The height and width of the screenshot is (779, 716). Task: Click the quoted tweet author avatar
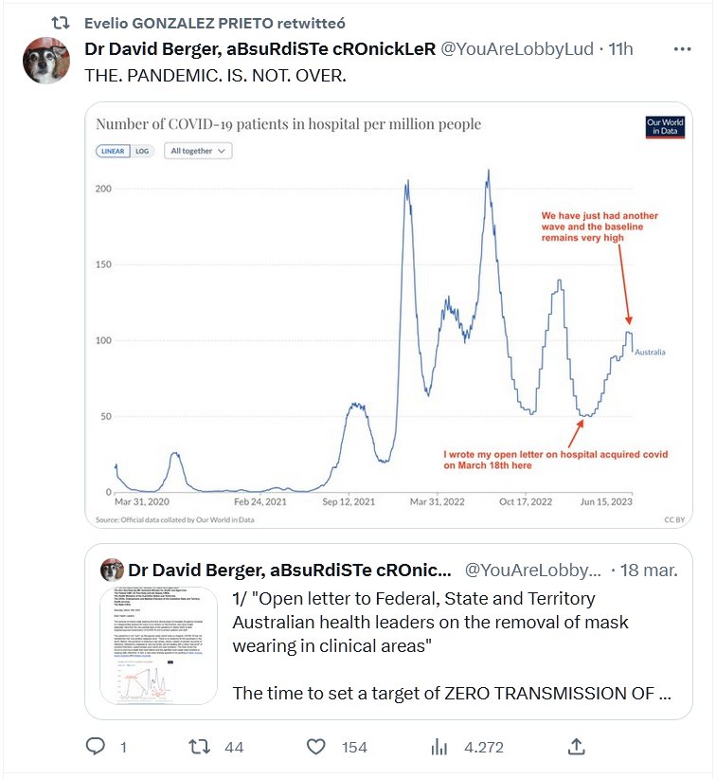coord(112,570)
